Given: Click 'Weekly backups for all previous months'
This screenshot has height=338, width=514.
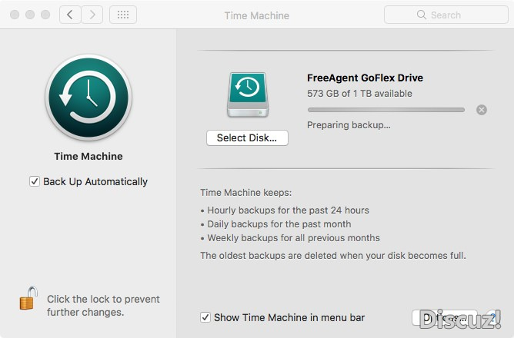Looking at the screenshot, I should click(293, 238).
